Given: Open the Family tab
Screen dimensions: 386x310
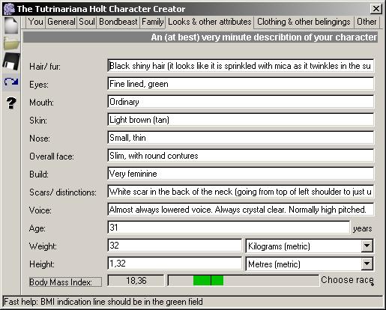Looking at the screenshot, I should click(152, 22).
